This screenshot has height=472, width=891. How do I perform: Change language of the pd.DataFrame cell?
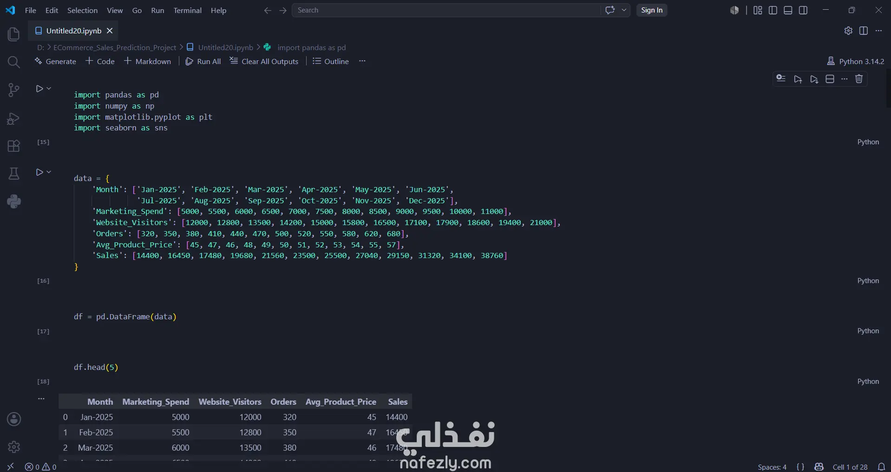pyautogui.click(x=868, y=331)
